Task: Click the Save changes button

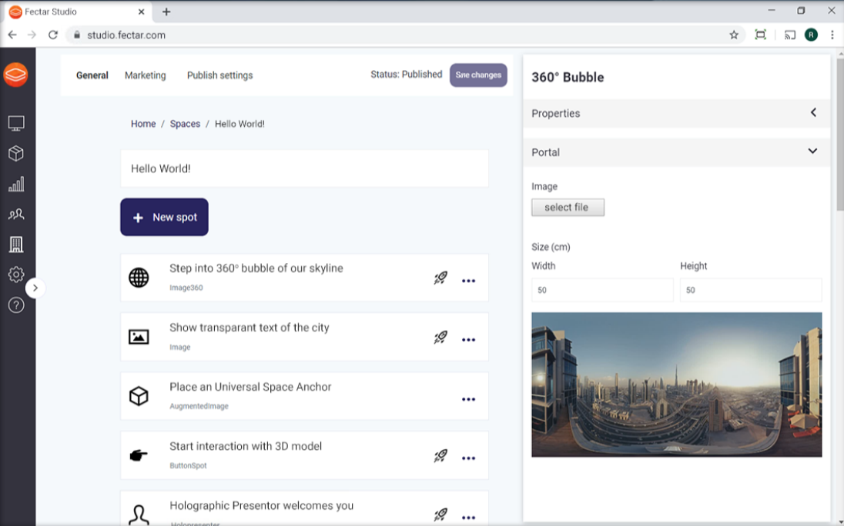Action: [x=478, y=75]
